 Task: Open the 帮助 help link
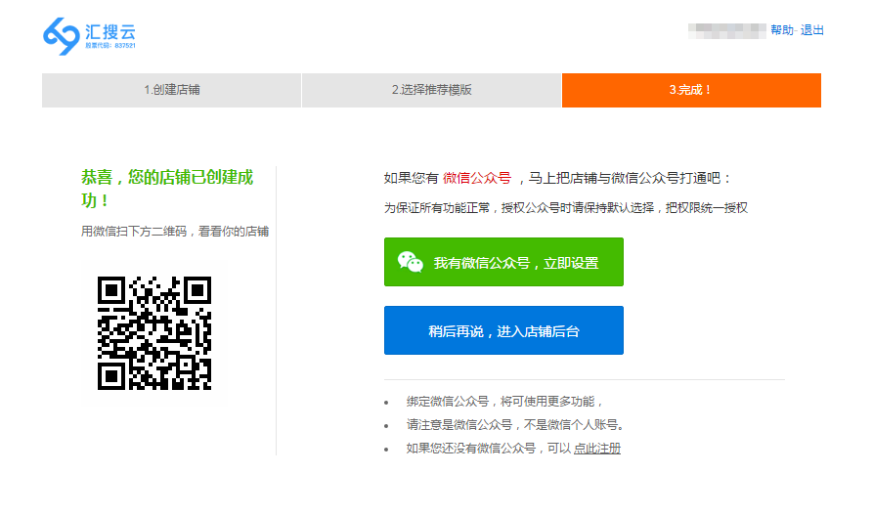point(781,30)
